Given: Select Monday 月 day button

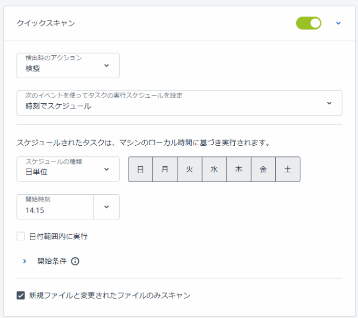Looking at the screenshot, I should pyautogui.click(x=165, y=169).
